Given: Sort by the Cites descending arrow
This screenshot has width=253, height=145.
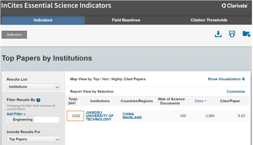Looking at the screenshot, I should pos(205,101).
